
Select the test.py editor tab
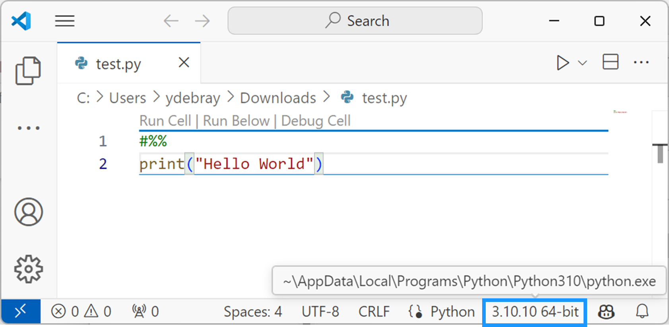[129, 63]
